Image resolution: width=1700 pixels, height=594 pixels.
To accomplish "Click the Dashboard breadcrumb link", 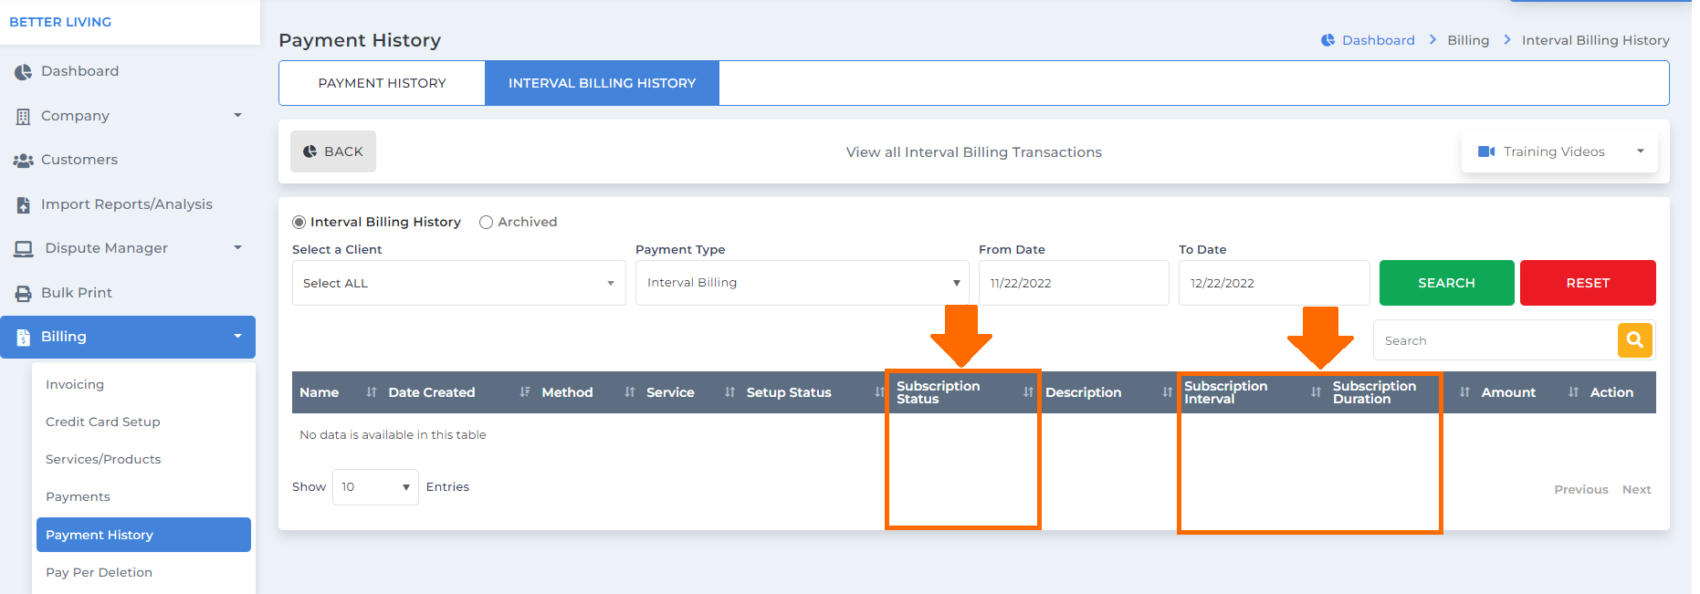I will (x=1378, y=40).
